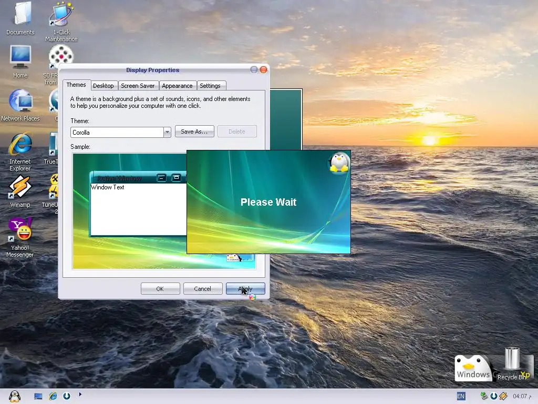Viewport: 538px width, 404px height.
Task: Open the Yahoo! Messenger desktop icon
Action: tap(20, 237)
